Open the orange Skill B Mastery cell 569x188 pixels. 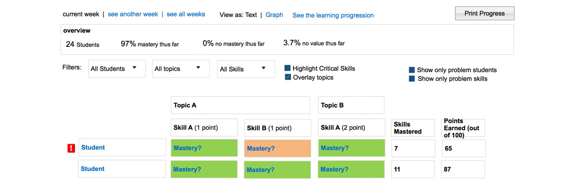pos(278,148)
